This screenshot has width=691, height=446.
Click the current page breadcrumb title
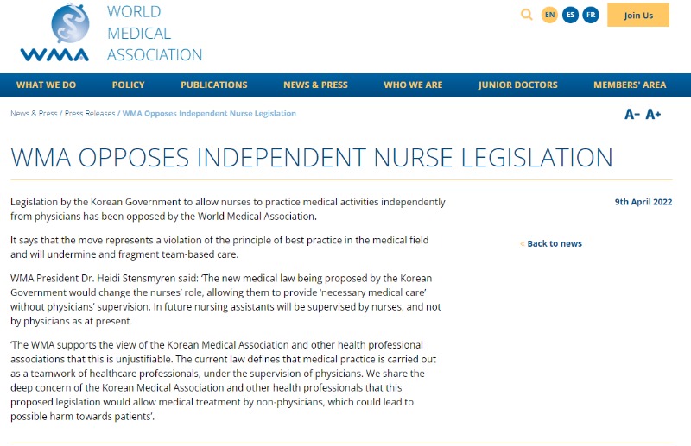(x=209, y=114)
